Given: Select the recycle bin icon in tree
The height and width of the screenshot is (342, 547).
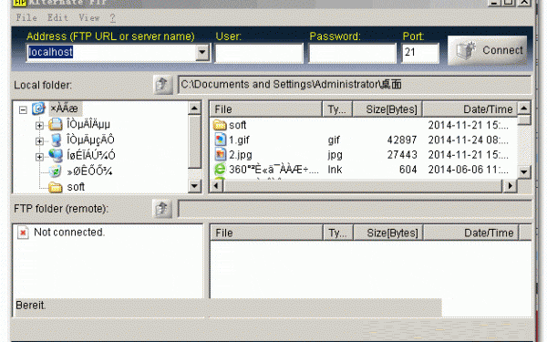Looking at the screenshot, I should (55, 171).
